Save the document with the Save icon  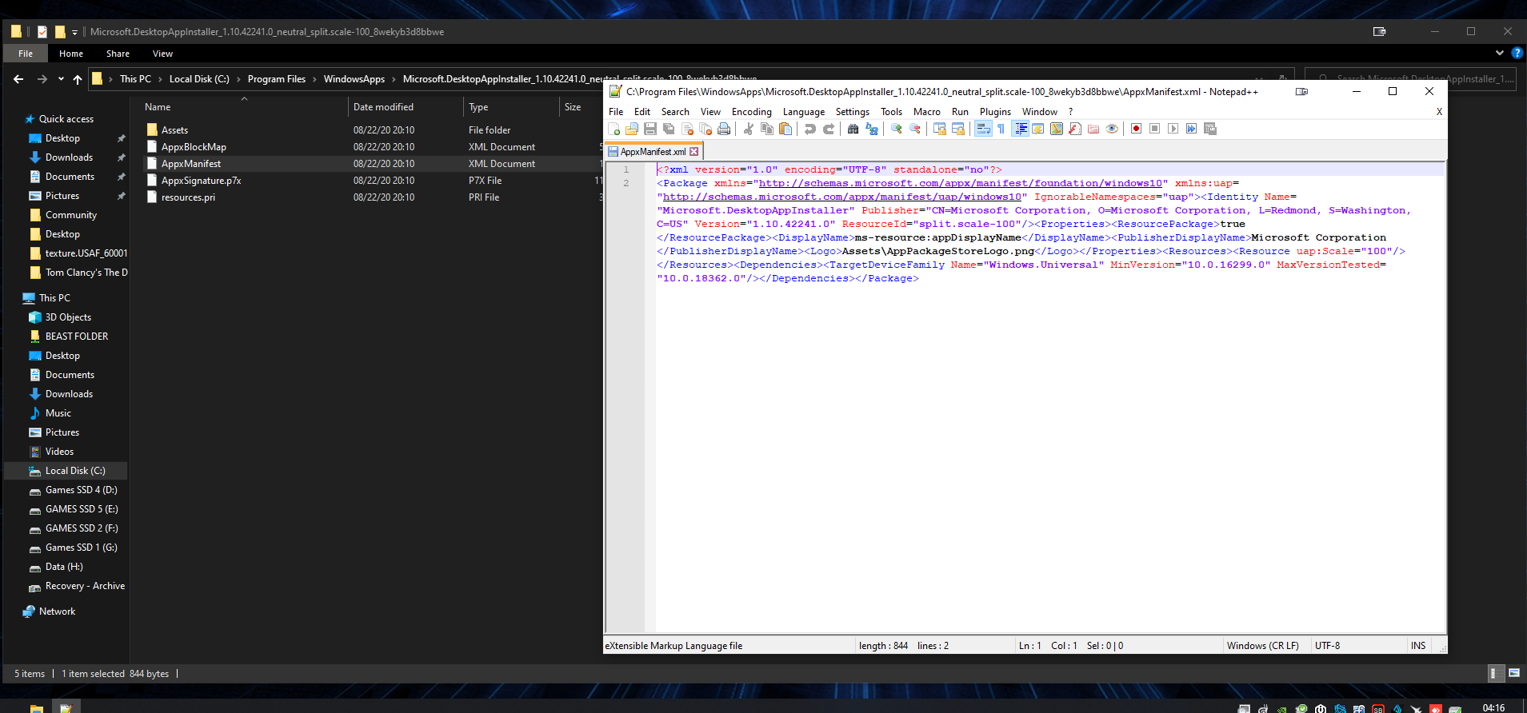coord(650,129)
